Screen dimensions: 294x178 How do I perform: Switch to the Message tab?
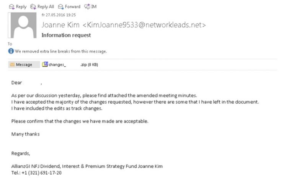point(23,65)
